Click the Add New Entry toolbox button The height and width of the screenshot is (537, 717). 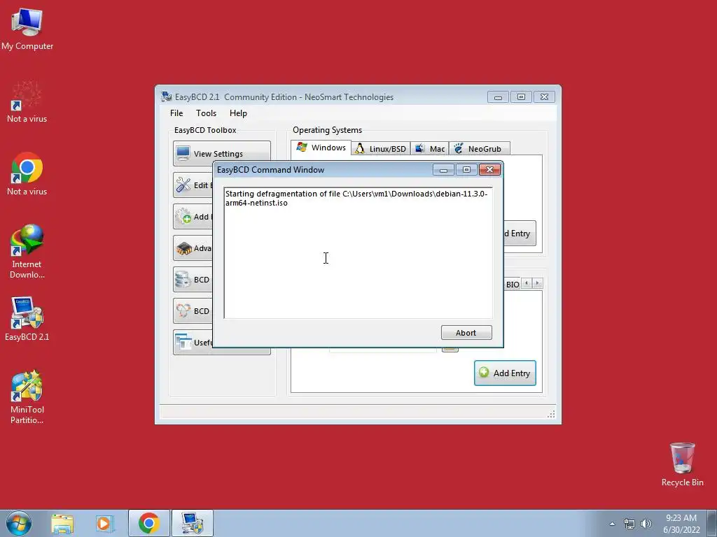[193, 217]
